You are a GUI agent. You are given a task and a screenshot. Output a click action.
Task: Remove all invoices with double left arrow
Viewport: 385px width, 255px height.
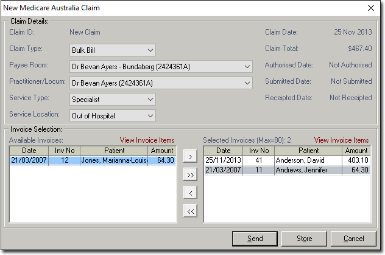pos(189,211)
